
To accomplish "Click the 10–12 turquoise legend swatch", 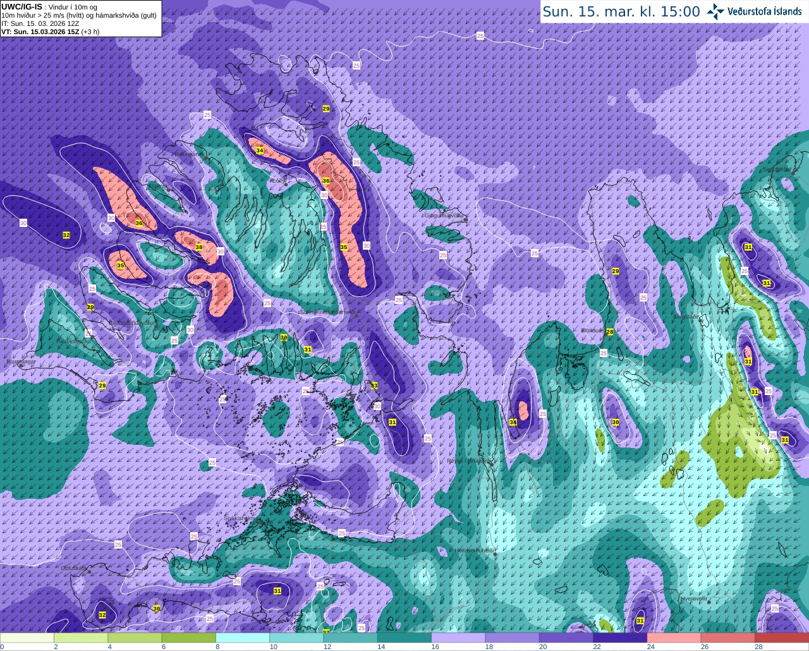I will 296,638.
